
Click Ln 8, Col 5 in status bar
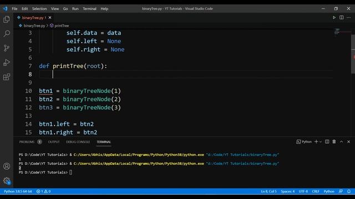(x=268, y=191)
